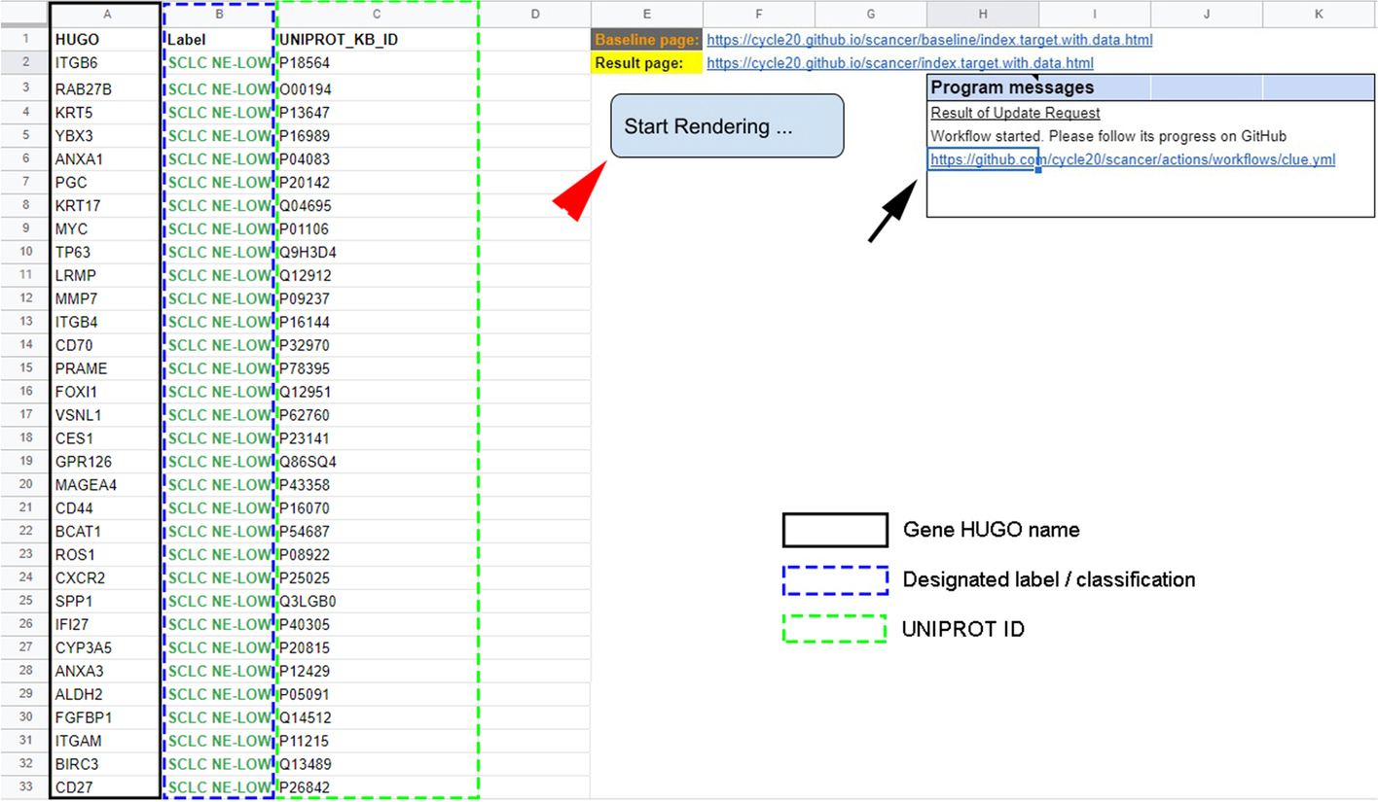Viewport: 1378px width, 802px height.
Task: Click the SCLC NE-LOW label beside CD27
Action: [x=220, y=786]
